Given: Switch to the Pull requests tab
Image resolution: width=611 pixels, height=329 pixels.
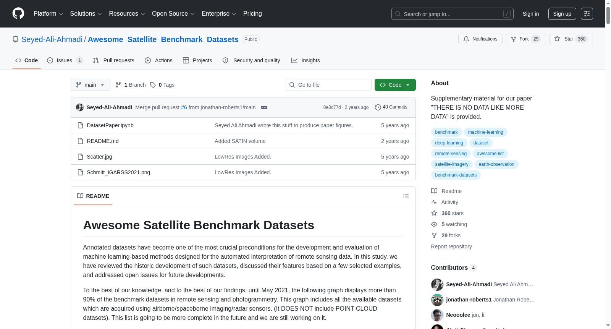Looking at the screenshot, I should pyautogui.click(x=114, y=60).
